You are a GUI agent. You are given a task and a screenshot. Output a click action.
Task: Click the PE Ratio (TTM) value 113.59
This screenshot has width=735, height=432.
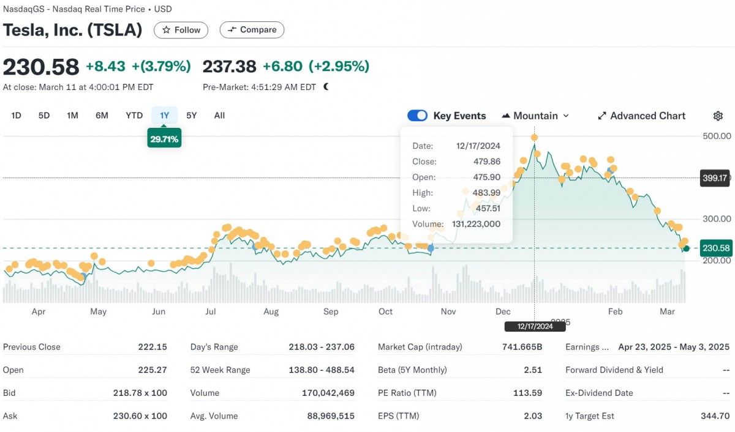click(x=529, y=393)
